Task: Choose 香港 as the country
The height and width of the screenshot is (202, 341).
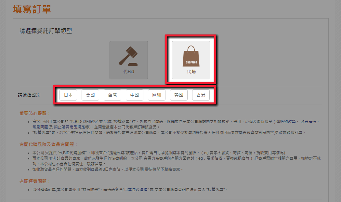Action: [201, 95]
